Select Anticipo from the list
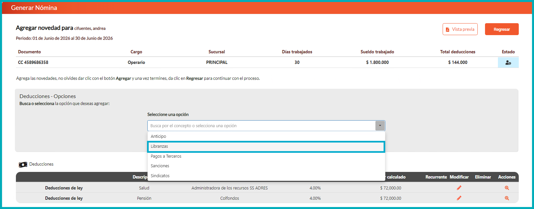534x209 pixels. point(266,136)
